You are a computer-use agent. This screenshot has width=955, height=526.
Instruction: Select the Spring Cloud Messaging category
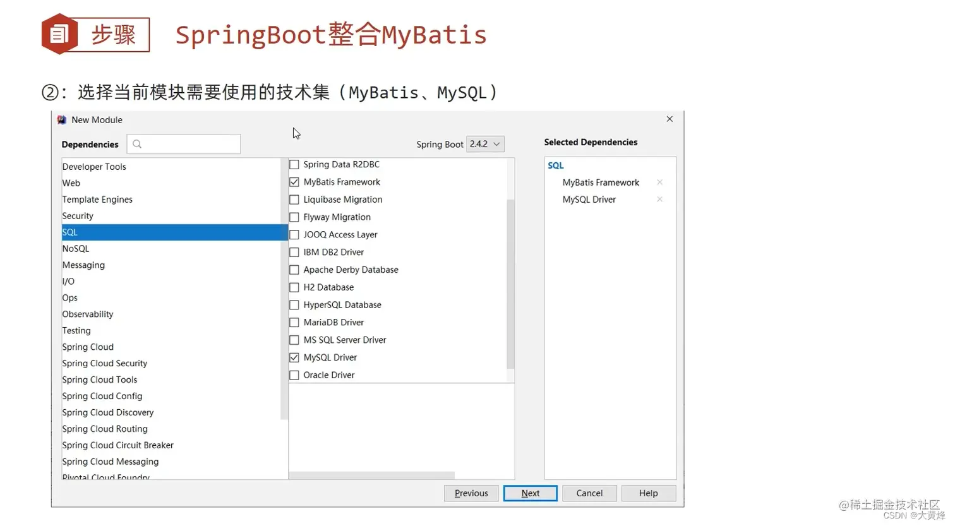click(x=171, y=462)
